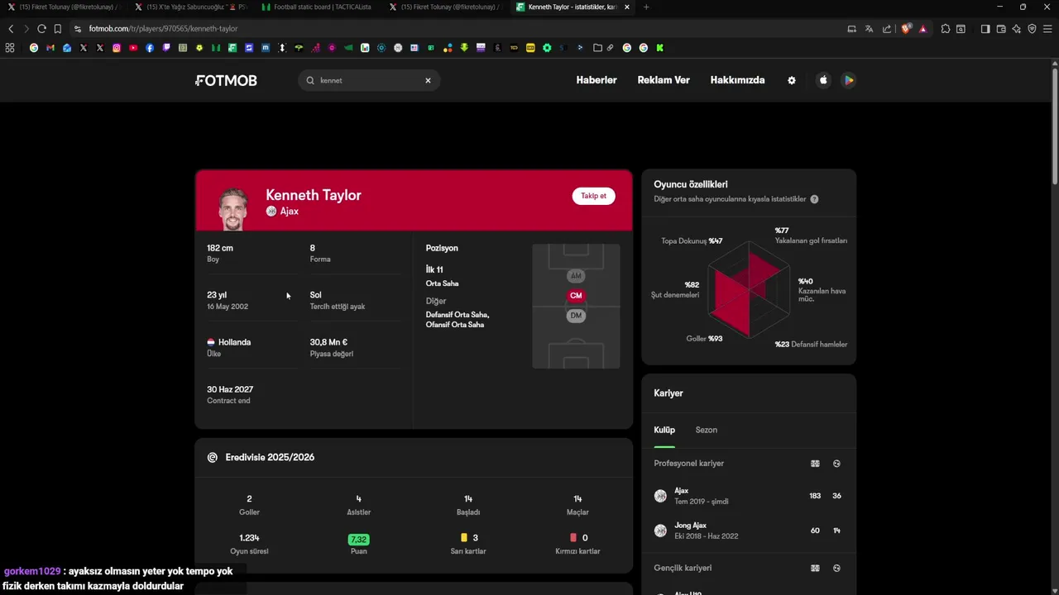Image resolution: width=1059 pixels, height=595 pixels.
Task: Open the Reklam Ver menu item
Action: pyautogui.click(x=664, y=80)
